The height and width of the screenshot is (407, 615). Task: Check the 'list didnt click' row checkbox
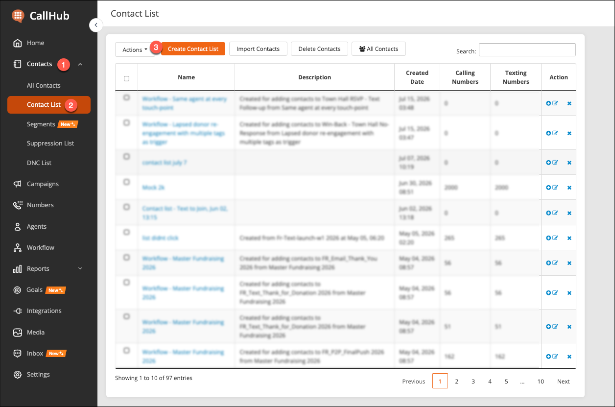[x=127, y=232]
